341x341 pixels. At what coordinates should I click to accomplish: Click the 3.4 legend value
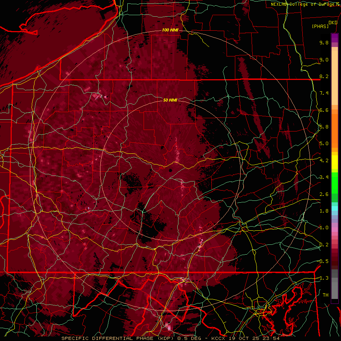[324, 177]
